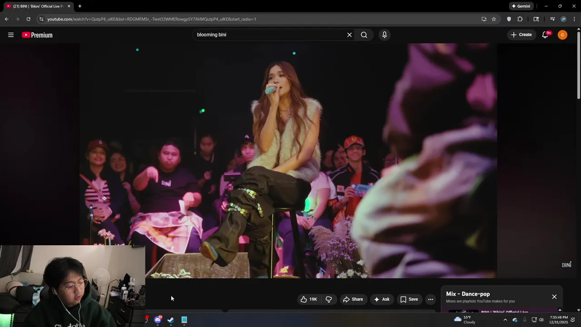
Task: Open Discord from the taskbar
Action: (158, 320)
